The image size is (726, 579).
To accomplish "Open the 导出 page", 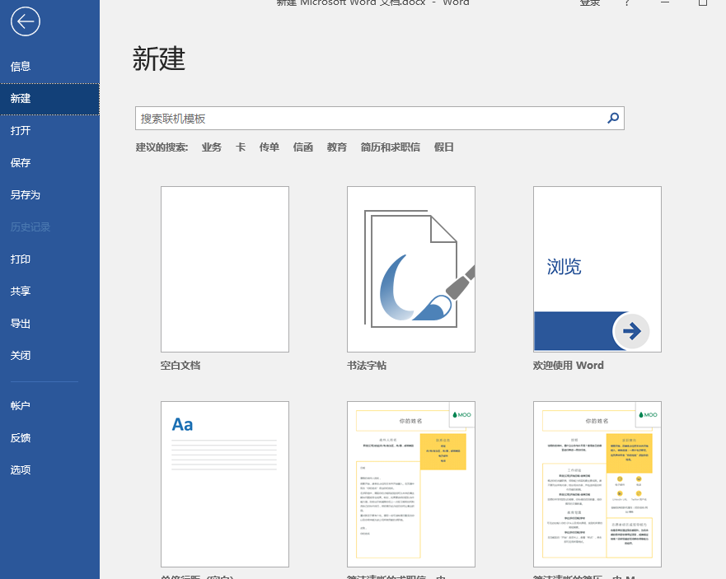I will click(x=49, y=324).
